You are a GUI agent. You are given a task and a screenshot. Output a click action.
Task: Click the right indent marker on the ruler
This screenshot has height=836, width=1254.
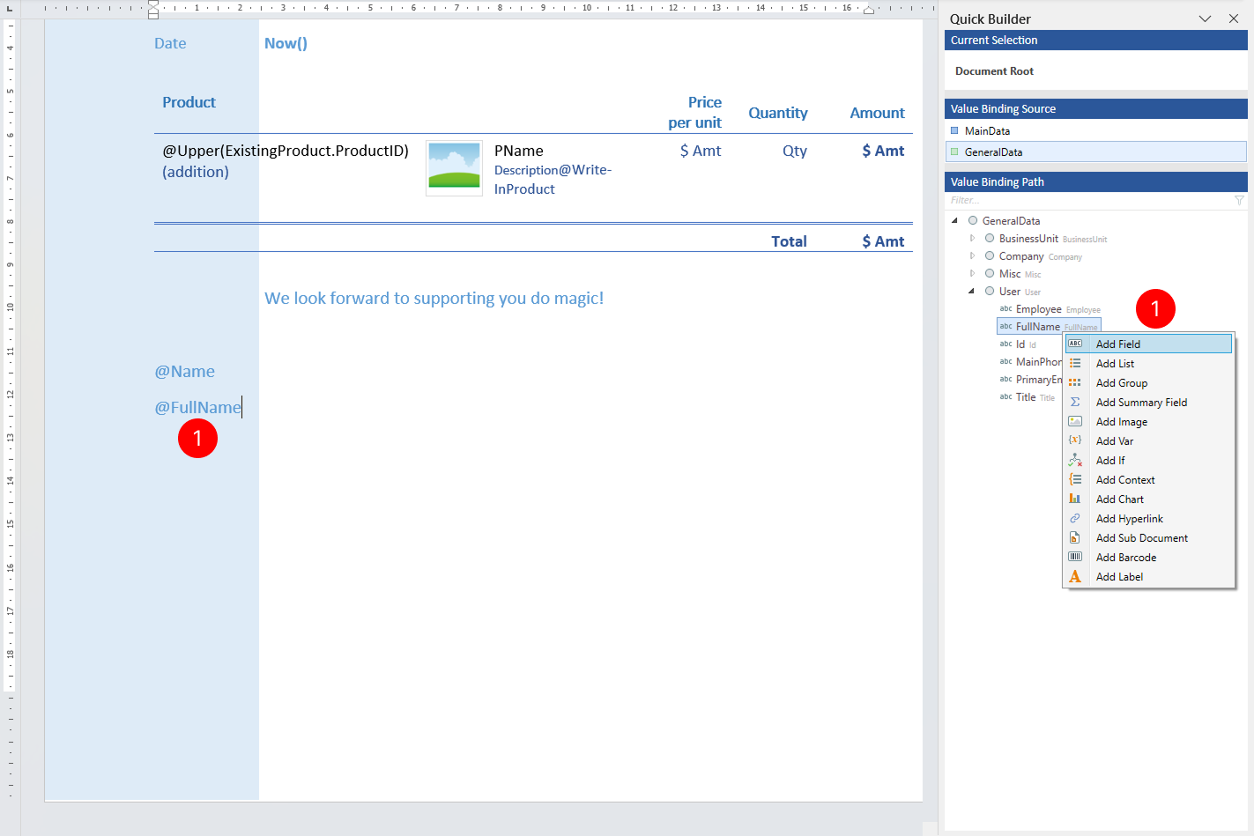click(869, 10)
